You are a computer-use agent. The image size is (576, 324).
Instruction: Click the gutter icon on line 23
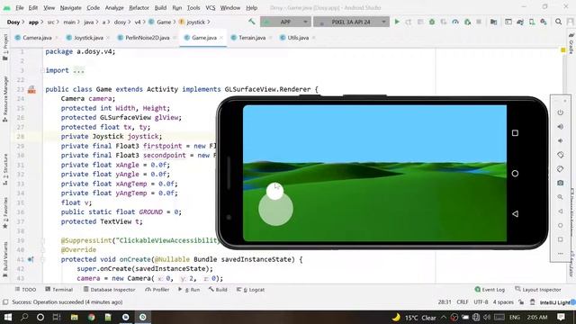tap(31, 89)
